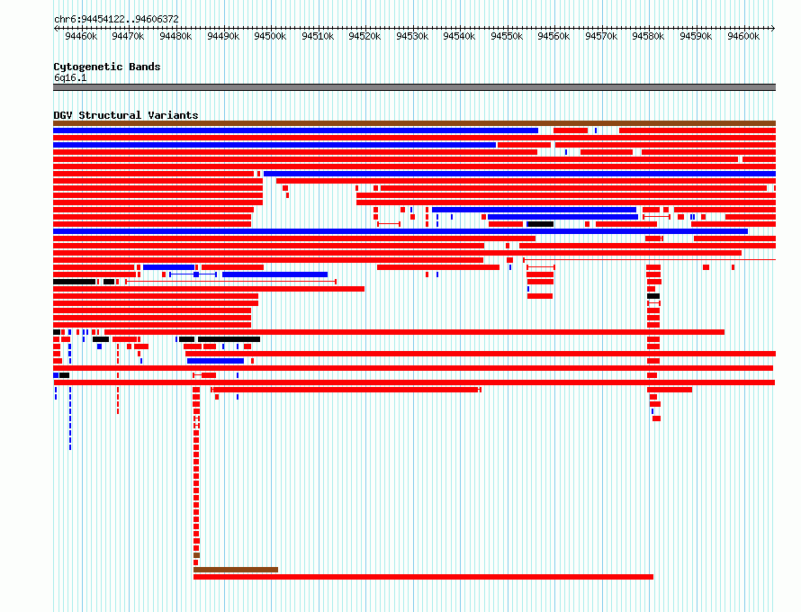Select the long thin red line variant below 94470k–94510k

tap(231, 282)
